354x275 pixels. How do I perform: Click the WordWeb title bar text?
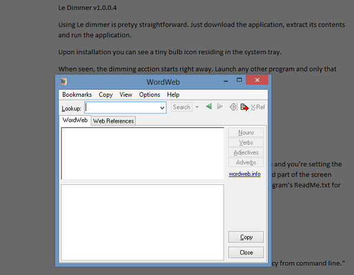point(163,82)
